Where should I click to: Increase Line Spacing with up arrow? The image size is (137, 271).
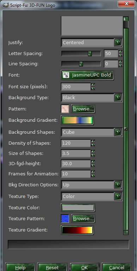(x=120, y=62)
